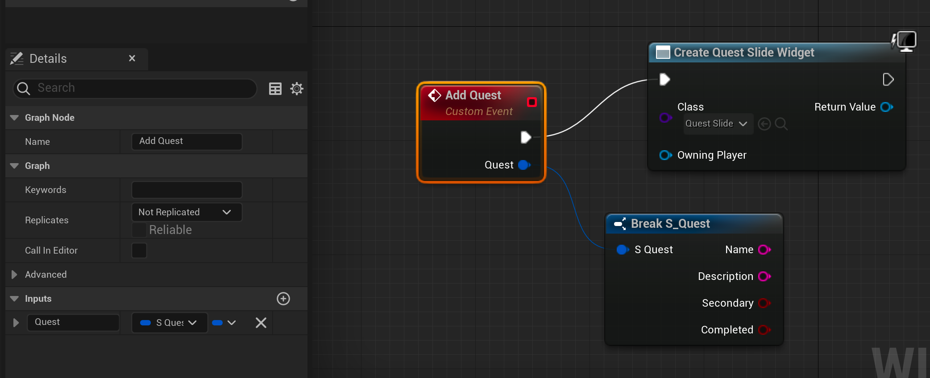The image size is (930, 378).
Task: Click the Create Widget execution output pin
Action: (888, 79)
